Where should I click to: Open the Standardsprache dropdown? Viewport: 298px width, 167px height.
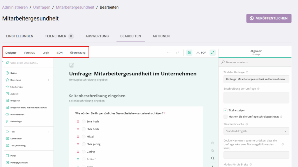click(256, 131)
